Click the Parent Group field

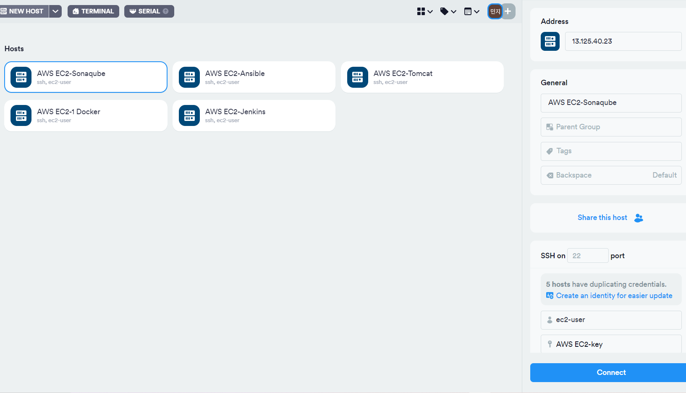[x=611, y=127]
